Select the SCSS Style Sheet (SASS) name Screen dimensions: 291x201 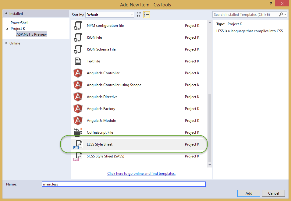click(105, 156)
